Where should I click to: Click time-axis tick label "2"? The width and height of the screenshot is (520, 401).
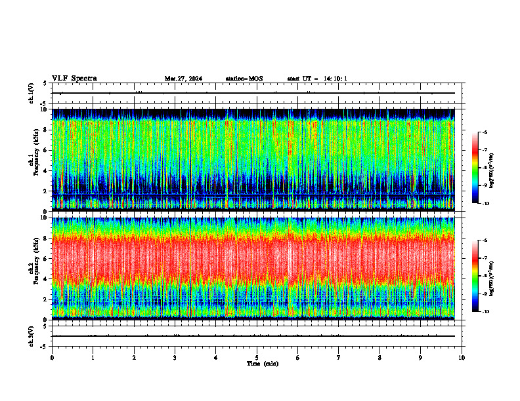[134, 358]
